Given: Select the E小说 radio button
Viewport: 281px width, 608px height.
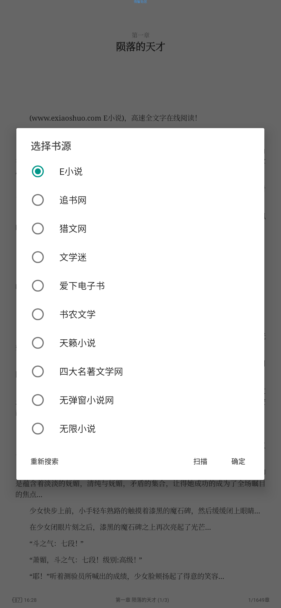Looking at the screenshot, I should tap(38, 171).
